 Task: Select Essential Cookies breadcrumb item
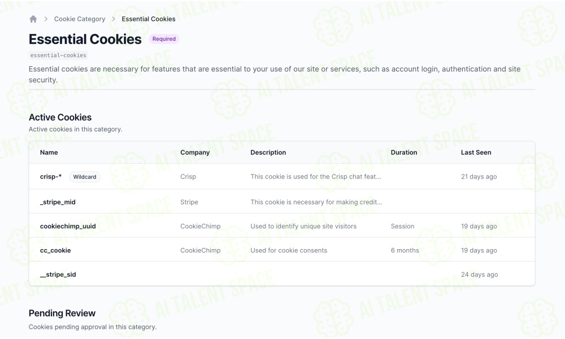(x=149, y=19)
